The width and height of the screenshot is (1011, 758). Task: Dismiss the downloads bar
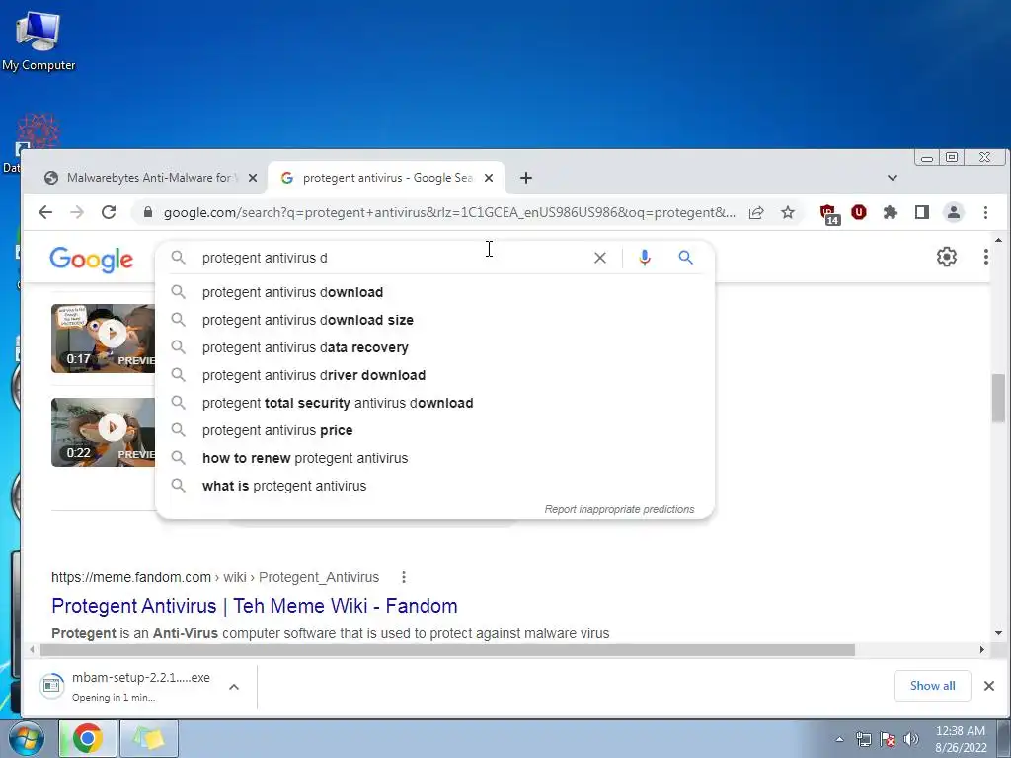pyautogui.click(x=989, y=686)
